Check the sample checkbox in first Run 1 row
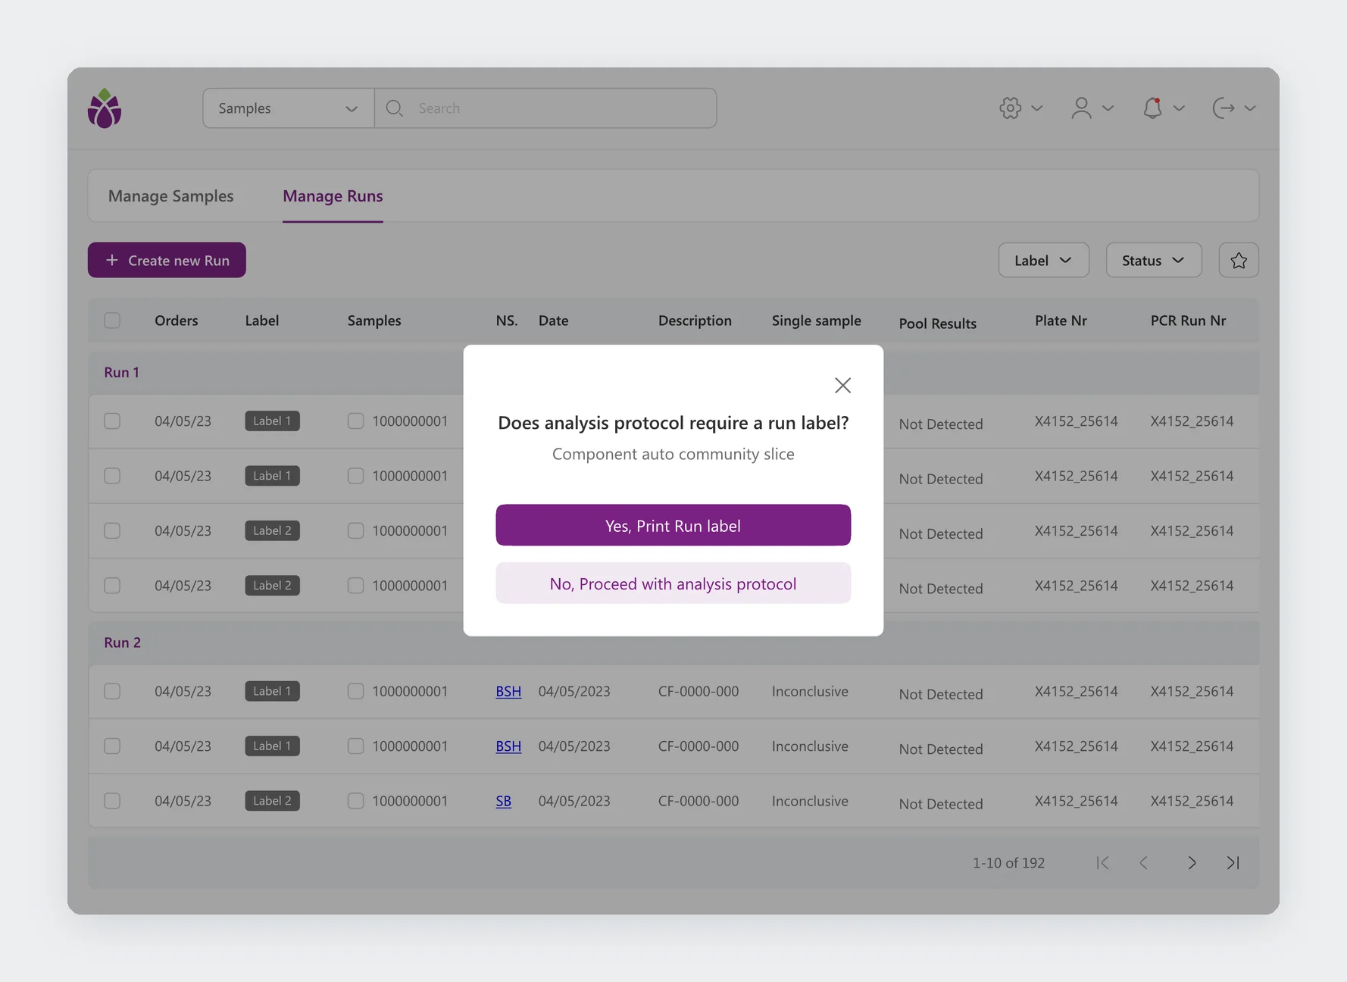Image resolution: width=1347 pixels, height=982 pixels. point(355,421)
